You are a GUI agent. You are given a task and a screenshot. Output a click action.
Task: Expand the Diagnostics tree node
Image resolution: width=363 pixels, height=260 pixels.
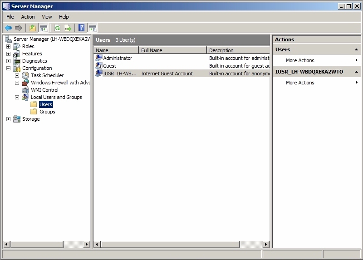(8, 61)
